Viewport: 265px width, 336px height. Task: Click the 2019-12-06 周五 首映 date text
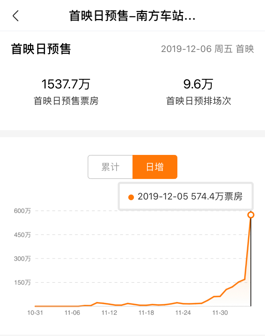pos(207,49)
